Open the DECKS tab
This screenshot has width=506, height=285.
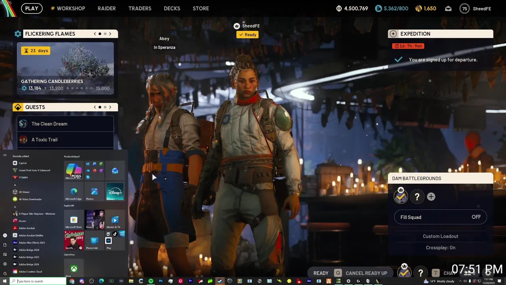pos(172,8)
